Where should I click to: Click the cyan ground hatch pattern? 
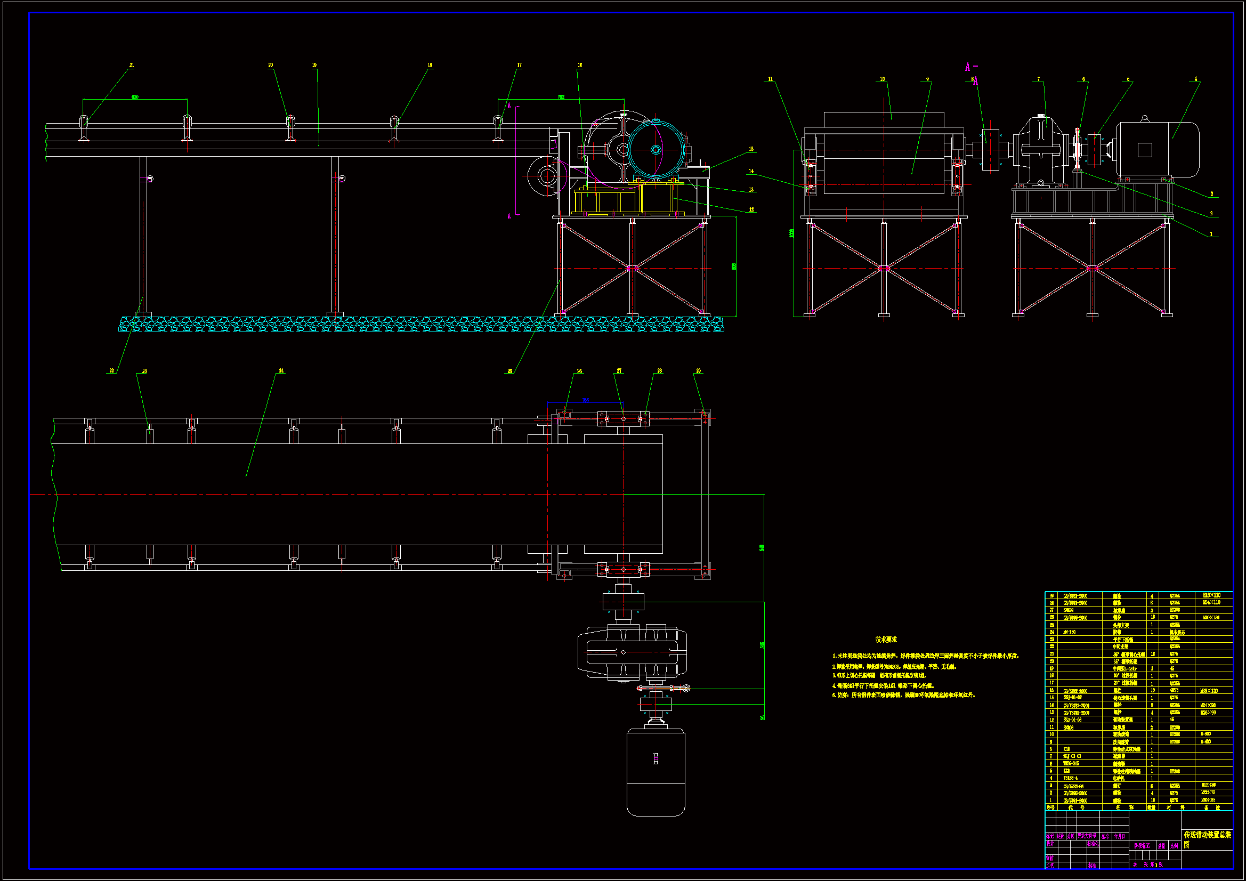click(421, 325)
